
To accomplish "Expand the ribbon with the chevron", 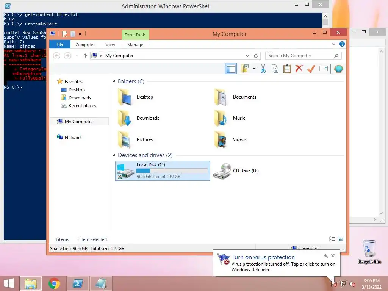I will point(333,44).
